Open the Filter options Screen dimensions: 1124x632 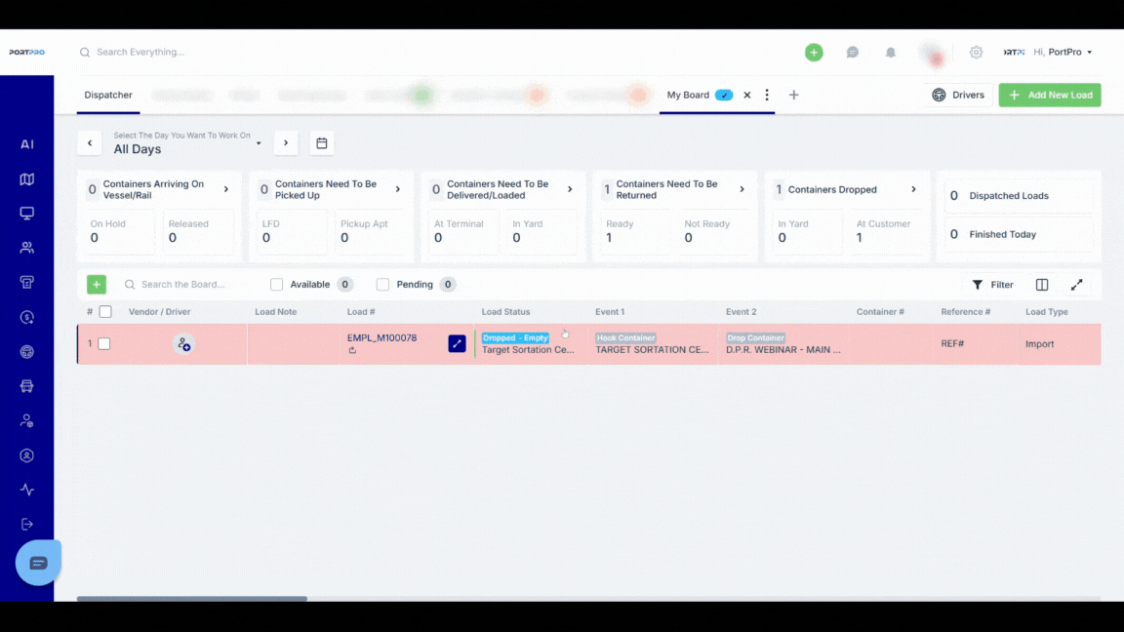tap(992, 285)
